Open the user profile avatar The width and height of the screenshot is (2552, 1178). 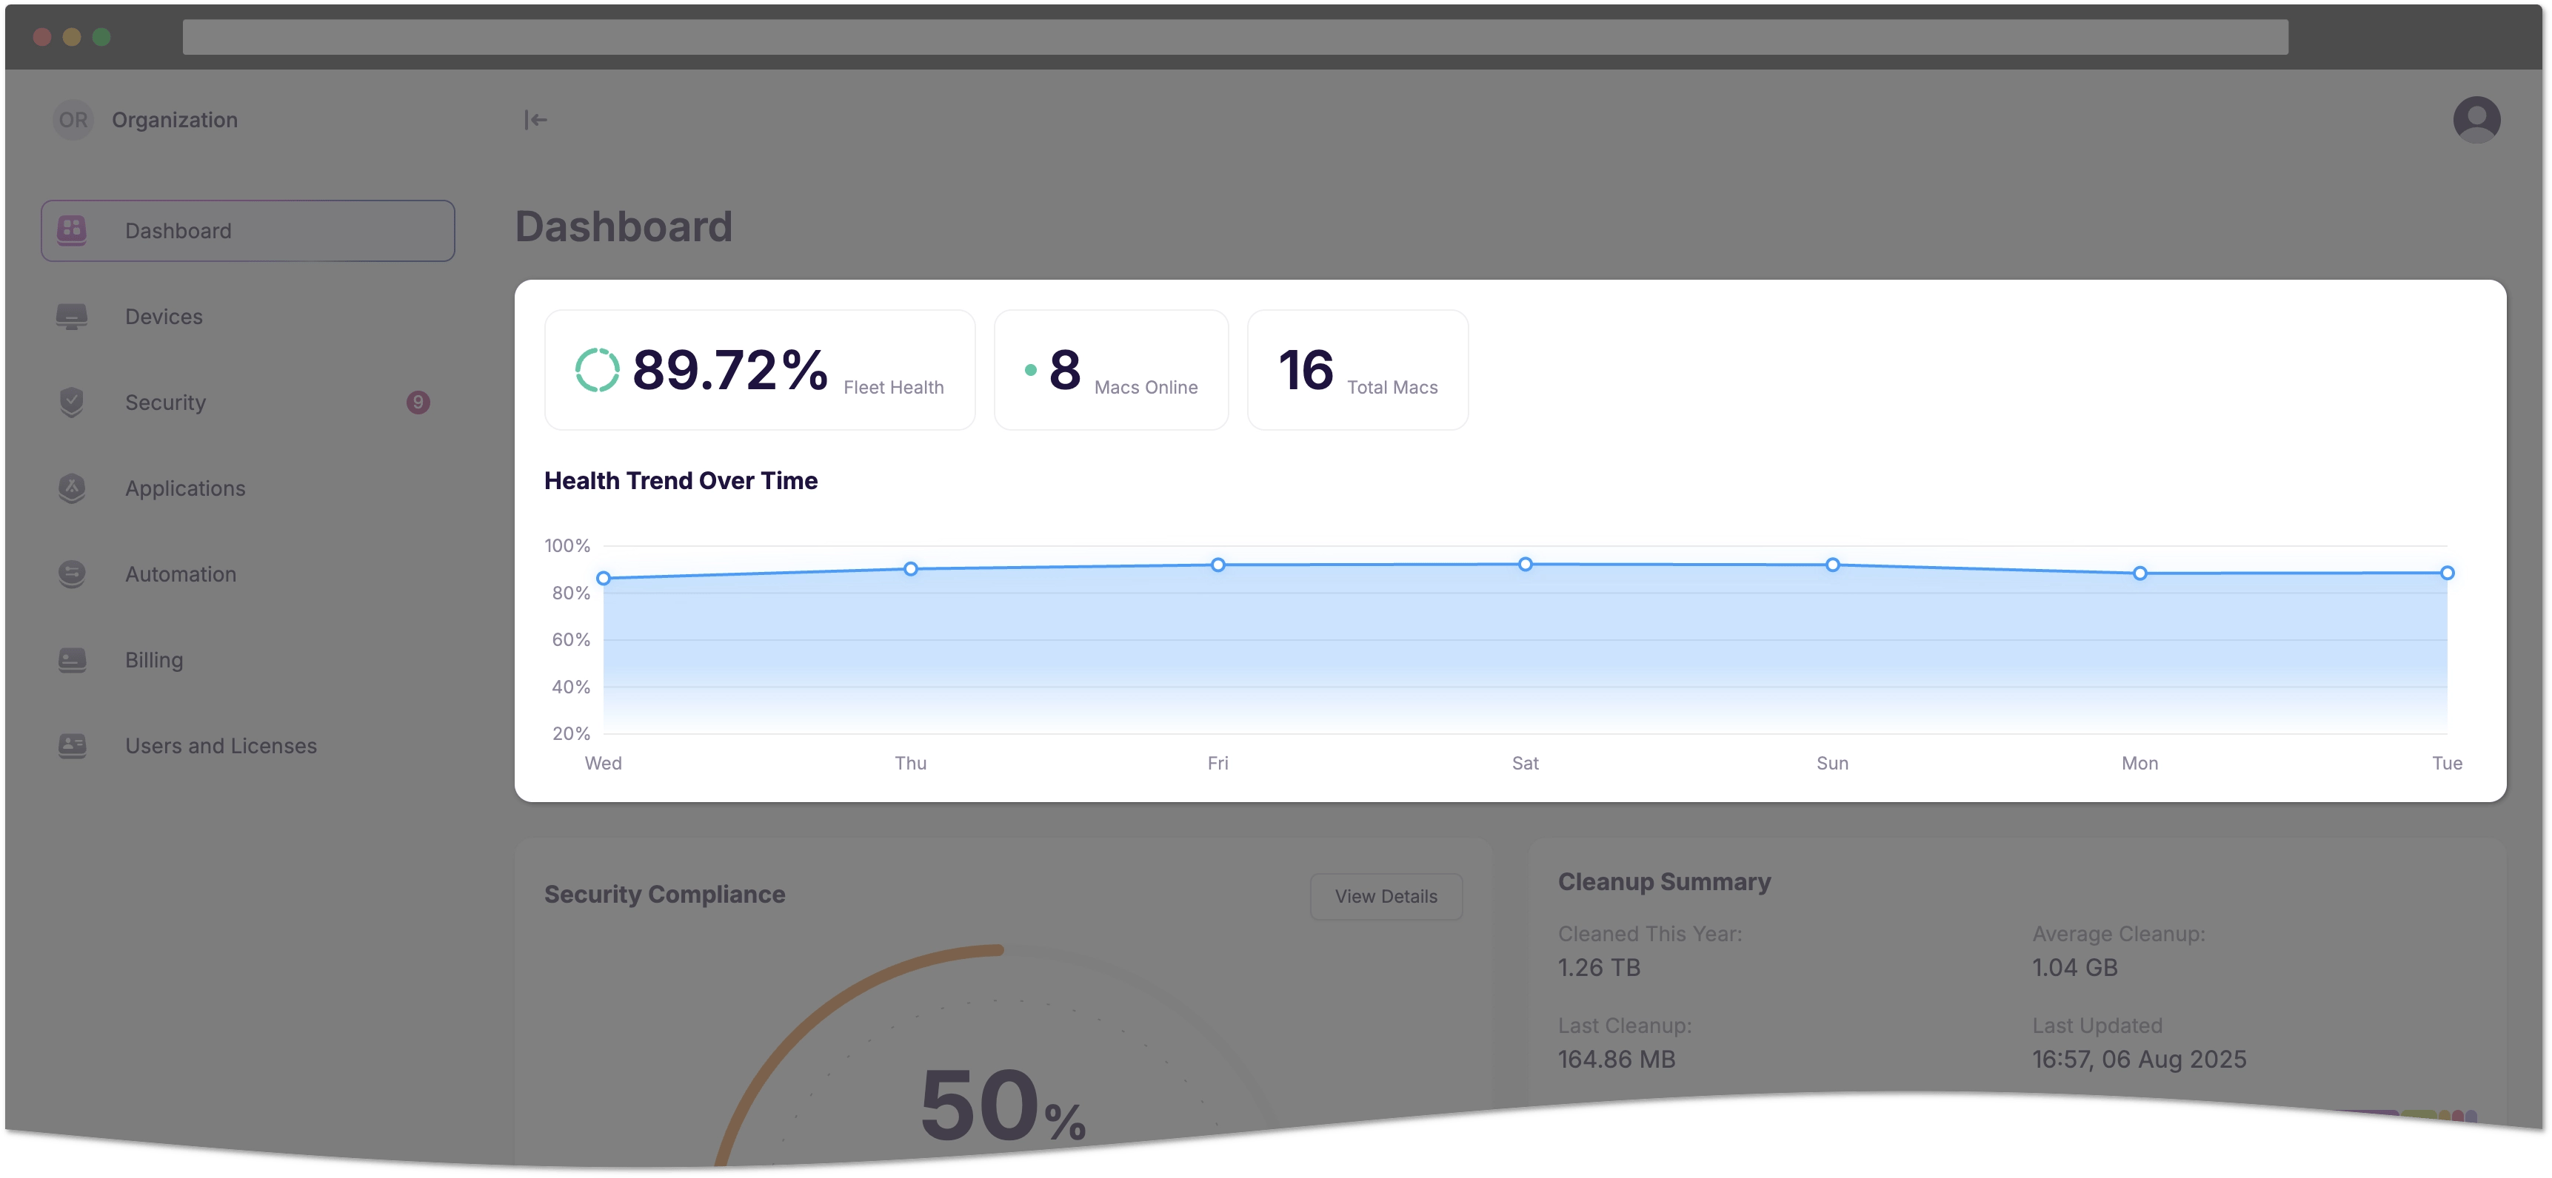pos(2476,120)
